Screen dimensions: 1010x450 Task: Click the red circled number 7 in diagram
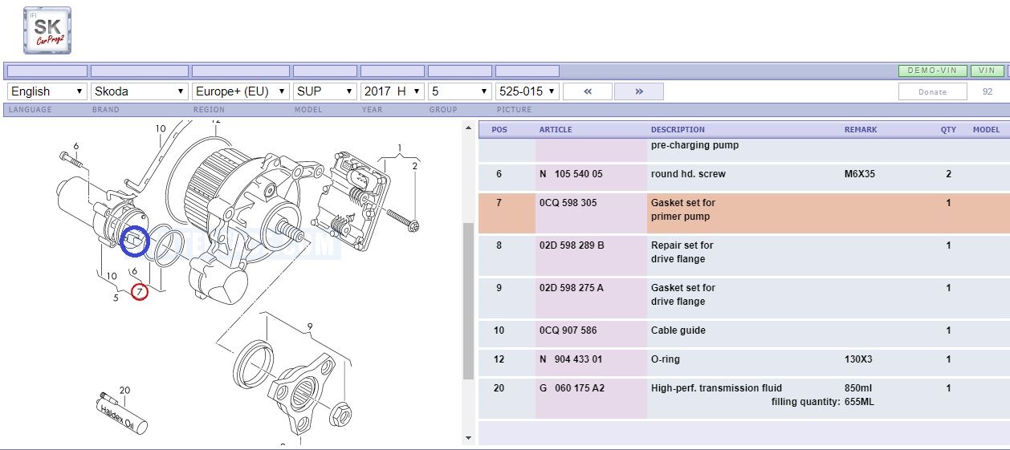click(140, 292)
